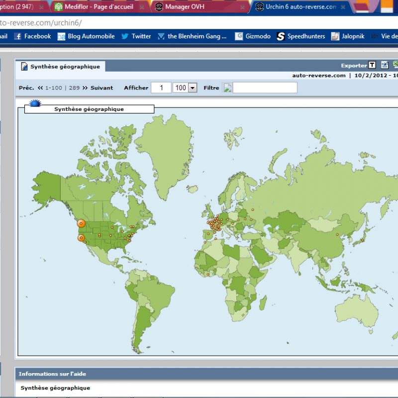Open the Speedhunters bookmark

301,36
